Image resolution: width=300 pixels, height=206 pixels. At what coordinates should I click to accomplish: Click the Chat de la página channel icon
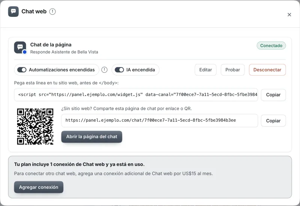coord(20,48)
